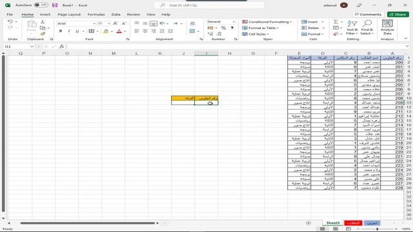Viewport: 413px width, 232px height.
Task: Click the Comments button
Action: 368,14
